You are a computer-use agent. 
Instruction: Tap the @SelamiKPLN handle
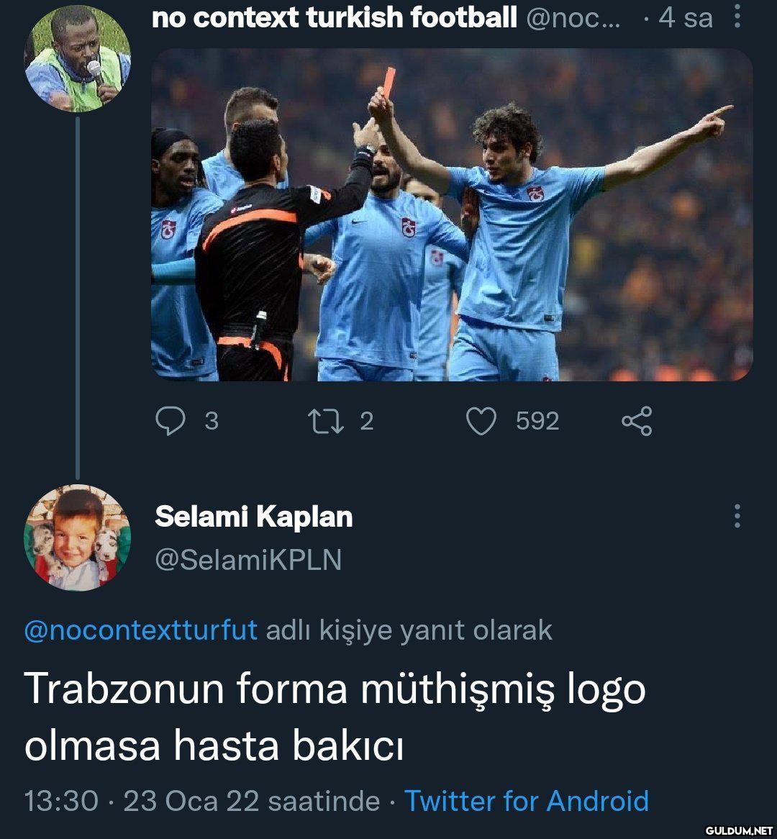(248, 560)
